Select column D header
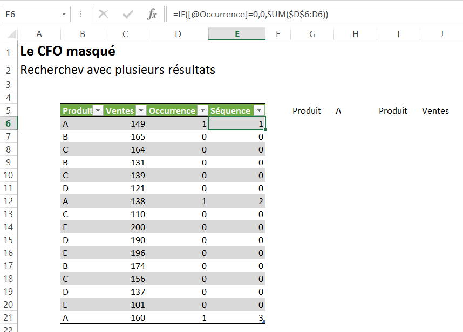 click(178, 34)
